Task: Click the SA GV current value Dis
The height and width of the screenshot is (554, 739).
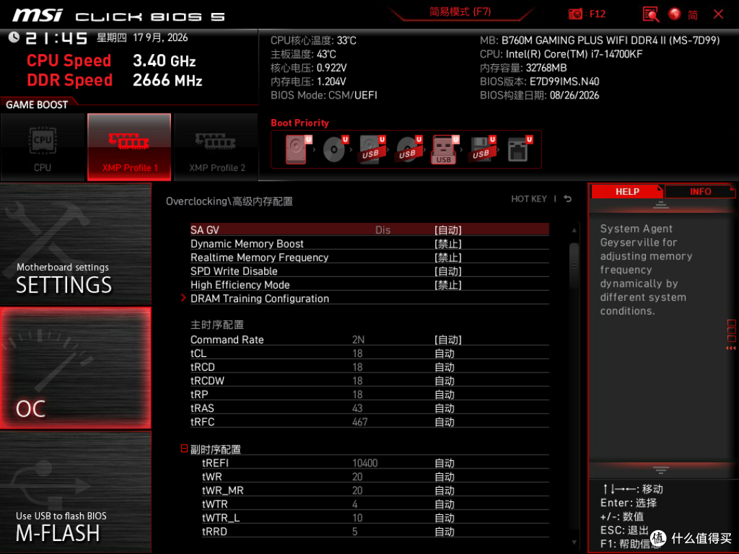Action: point(383,230)
